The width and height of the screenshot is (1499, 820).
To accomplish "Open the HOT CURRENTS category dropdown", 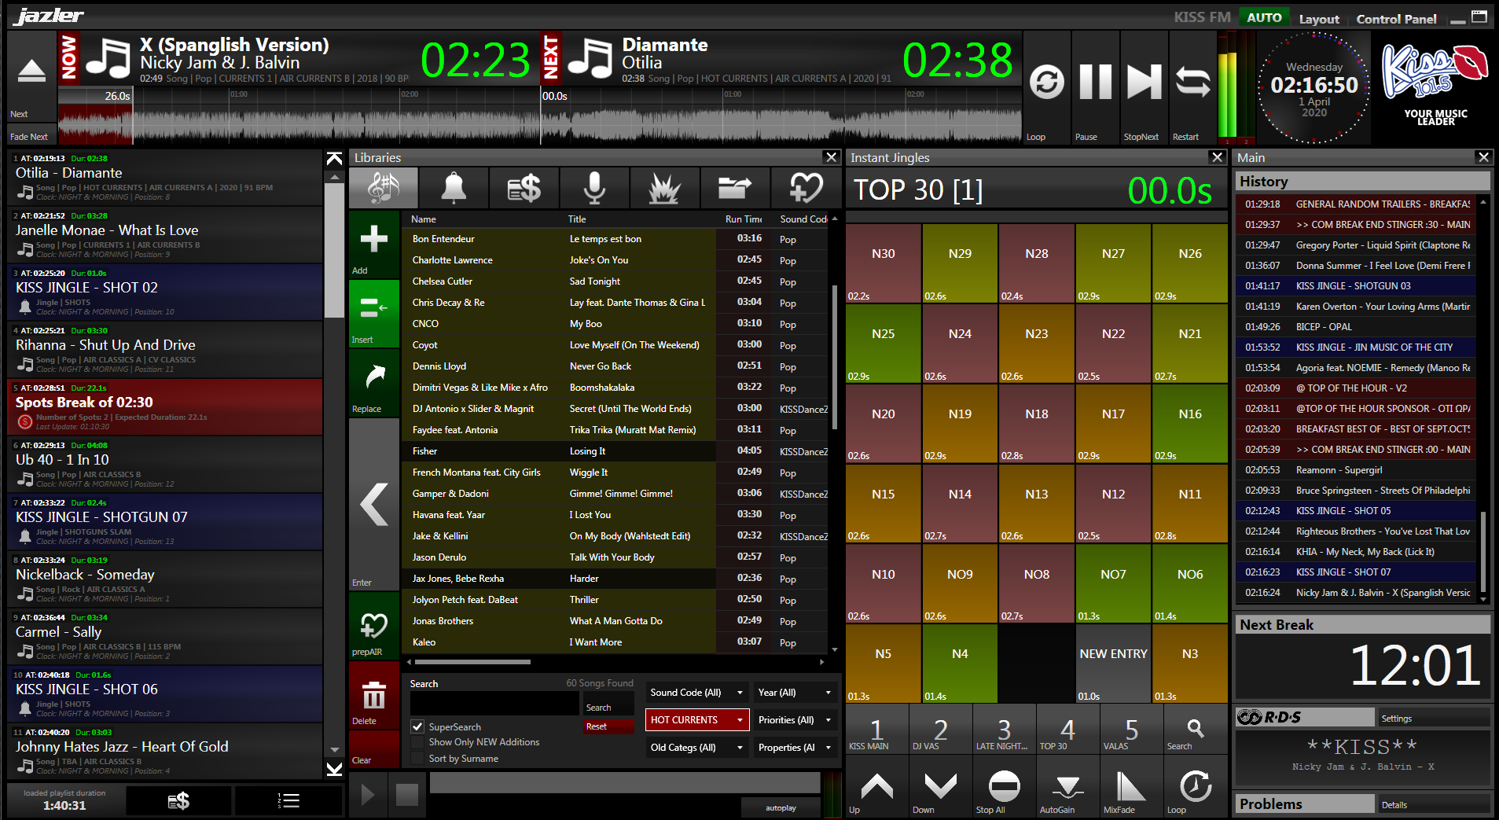I will (696, 720).
